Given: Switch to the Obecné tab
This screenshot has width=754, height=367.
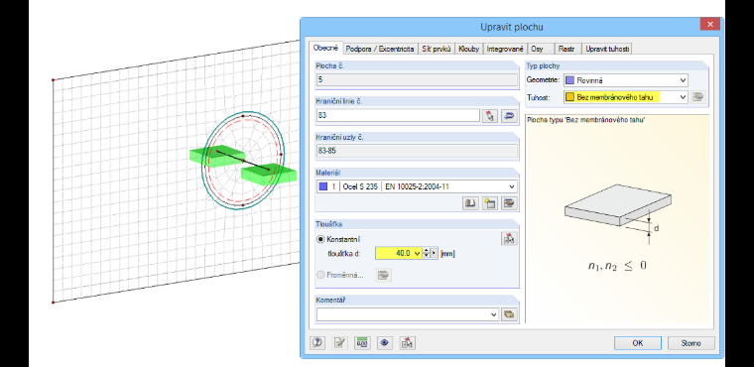Looking at the screenshot, I should (326, 48).
